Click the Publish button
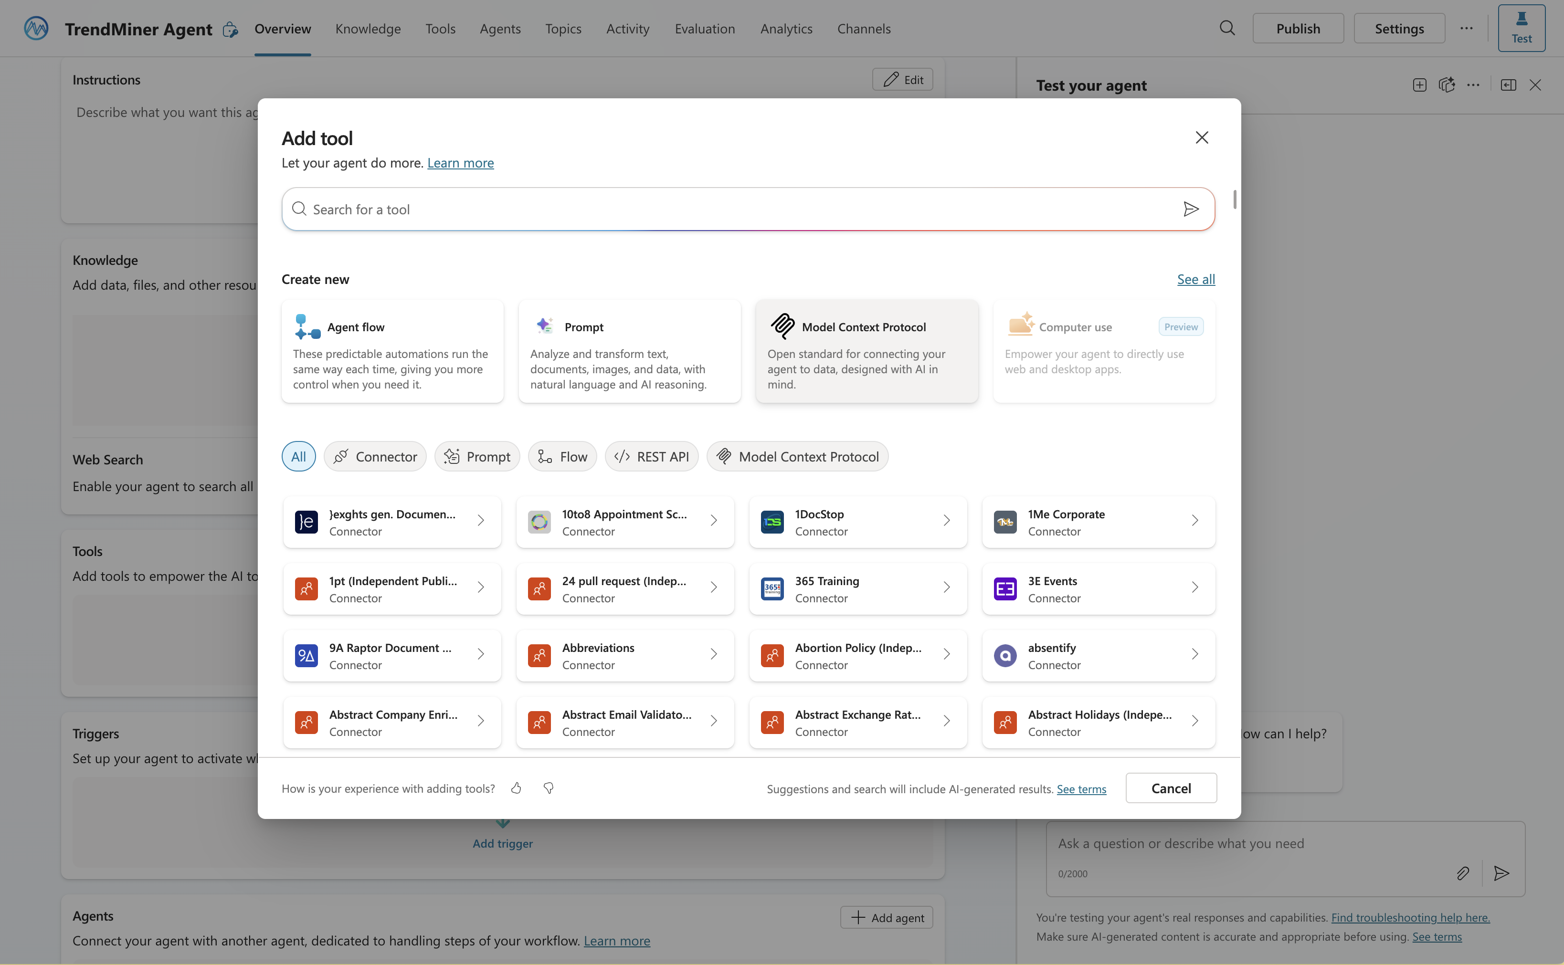1564x965 pixels. (1298, 29)
